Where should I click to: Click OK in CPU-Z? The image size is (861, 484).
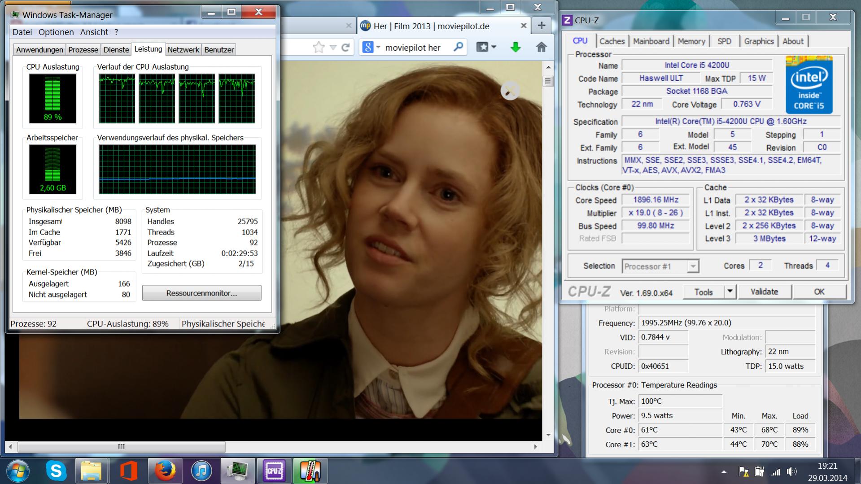[819, 292]
